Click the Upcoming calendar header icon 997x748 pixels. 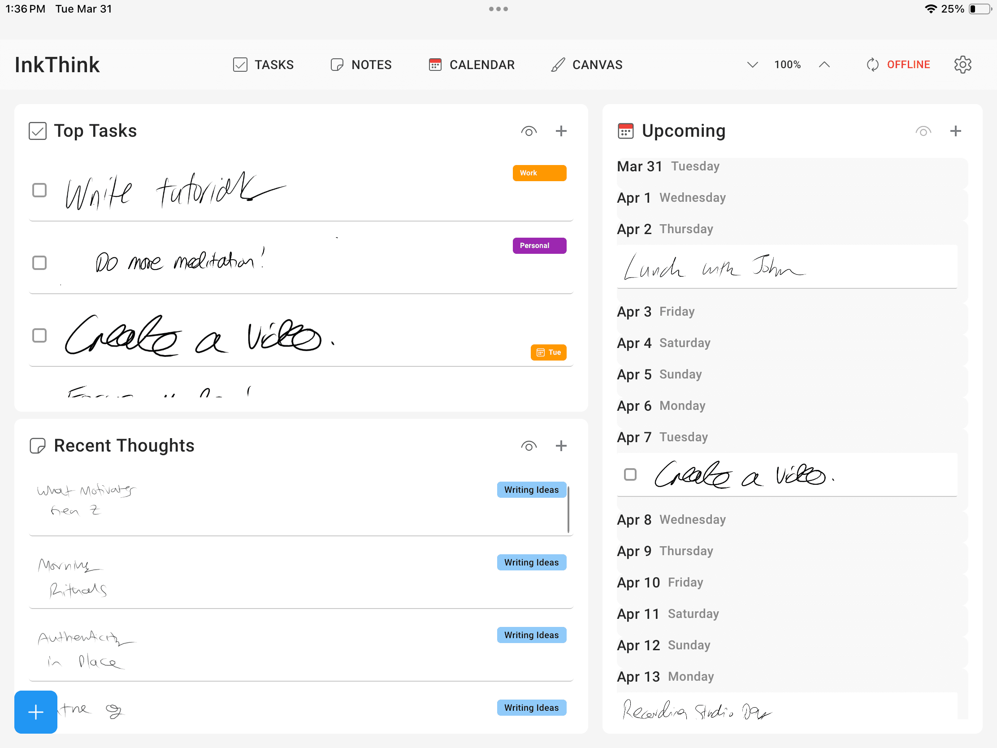pyautogui.click(x=625, y=131)
